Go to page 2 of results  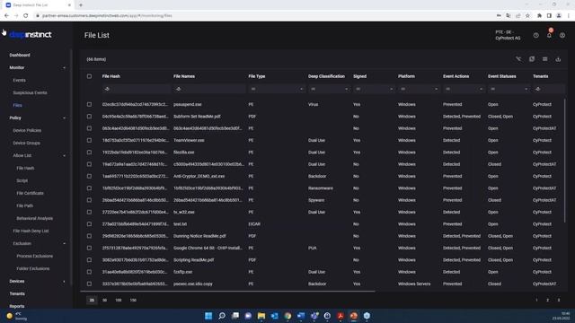coord(547,301)
